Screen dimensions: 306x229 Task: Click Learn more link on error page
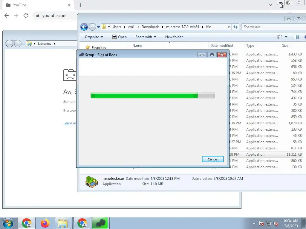coord(70,123)
